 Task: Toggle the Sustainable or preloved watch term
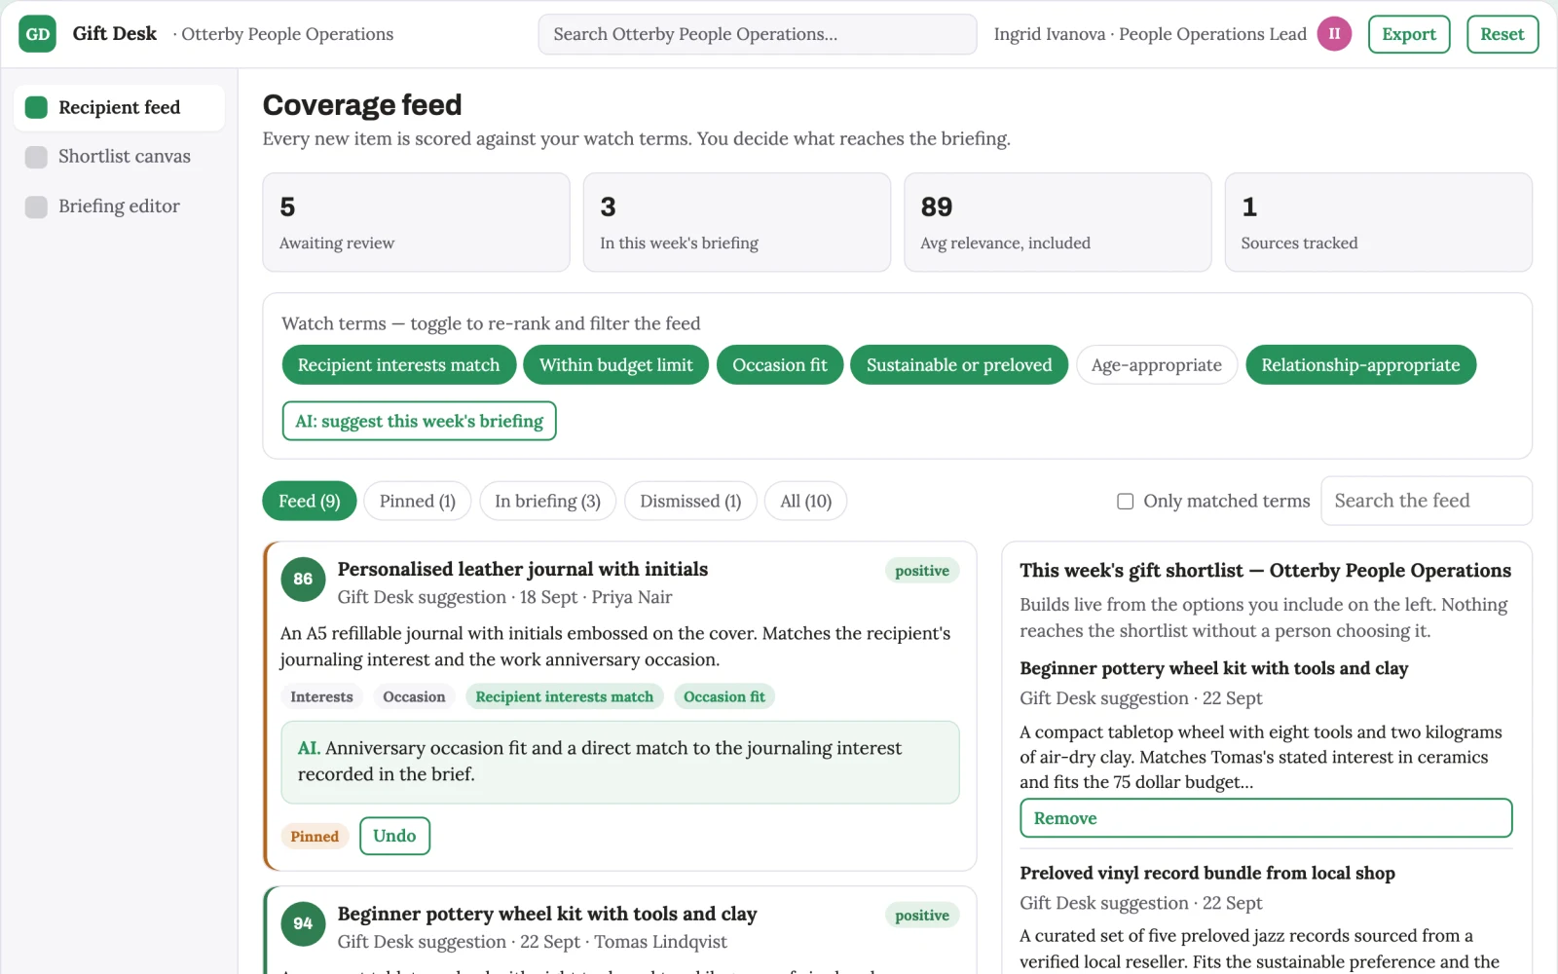959,365
